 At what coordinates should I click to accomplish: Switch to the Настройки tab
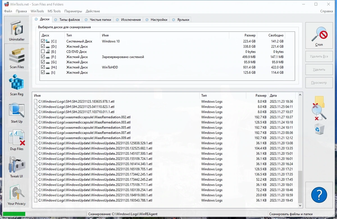[x=156, y=20]
